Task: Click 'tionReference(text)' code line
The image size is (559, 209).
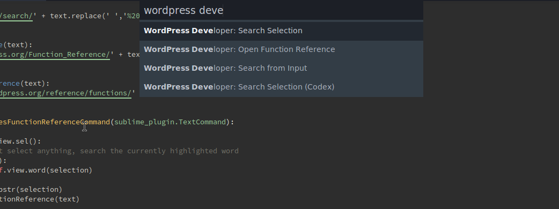Action: (40, 199)
